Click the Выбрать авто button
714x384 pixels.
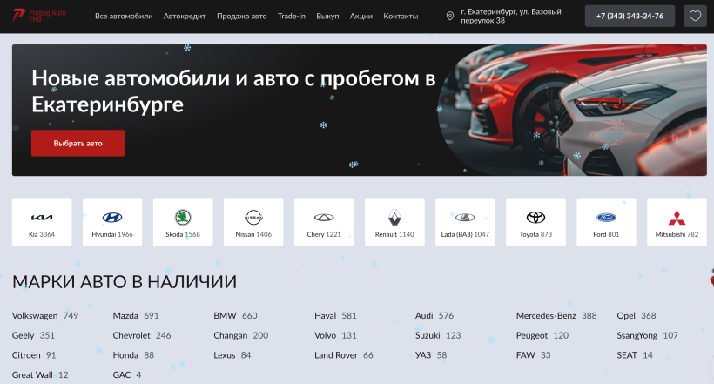tap(77, 143)
